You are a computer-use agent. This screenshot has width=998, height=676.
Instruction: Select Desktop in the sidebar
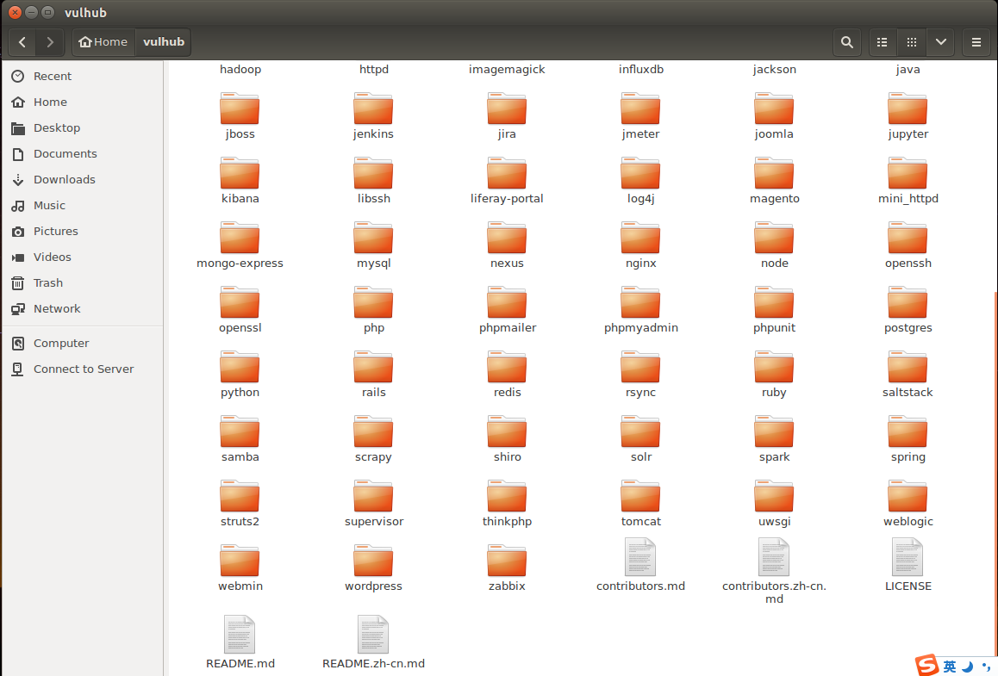pyautogui.click(x=83, y=127)
